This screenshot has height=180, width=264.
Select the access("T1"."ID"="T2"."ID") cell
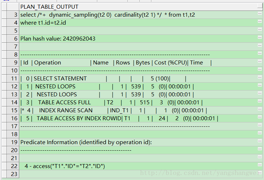[x=65, y=166]
